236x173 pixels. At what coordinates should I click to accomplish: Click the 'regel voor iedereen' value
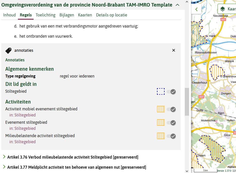click(x=77, y=76)
